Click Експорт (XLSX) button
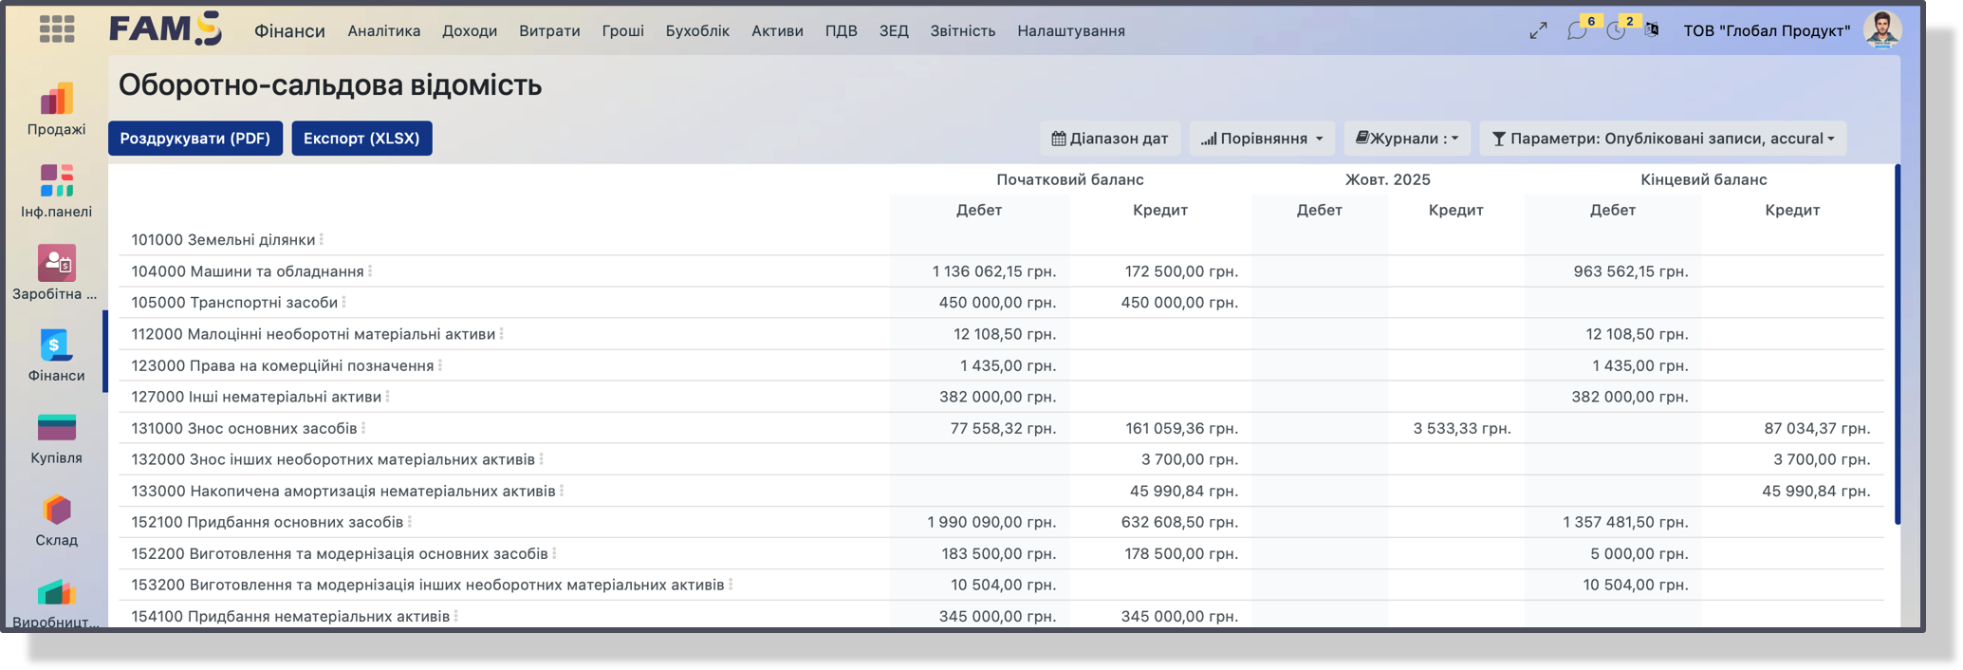This screenshot has height=670, width=1963. (x=361, y=139)
